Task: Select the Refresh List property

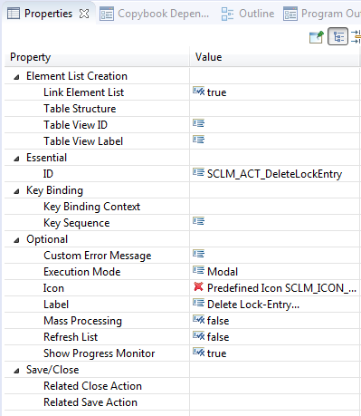Action: (x=71, y=337)
